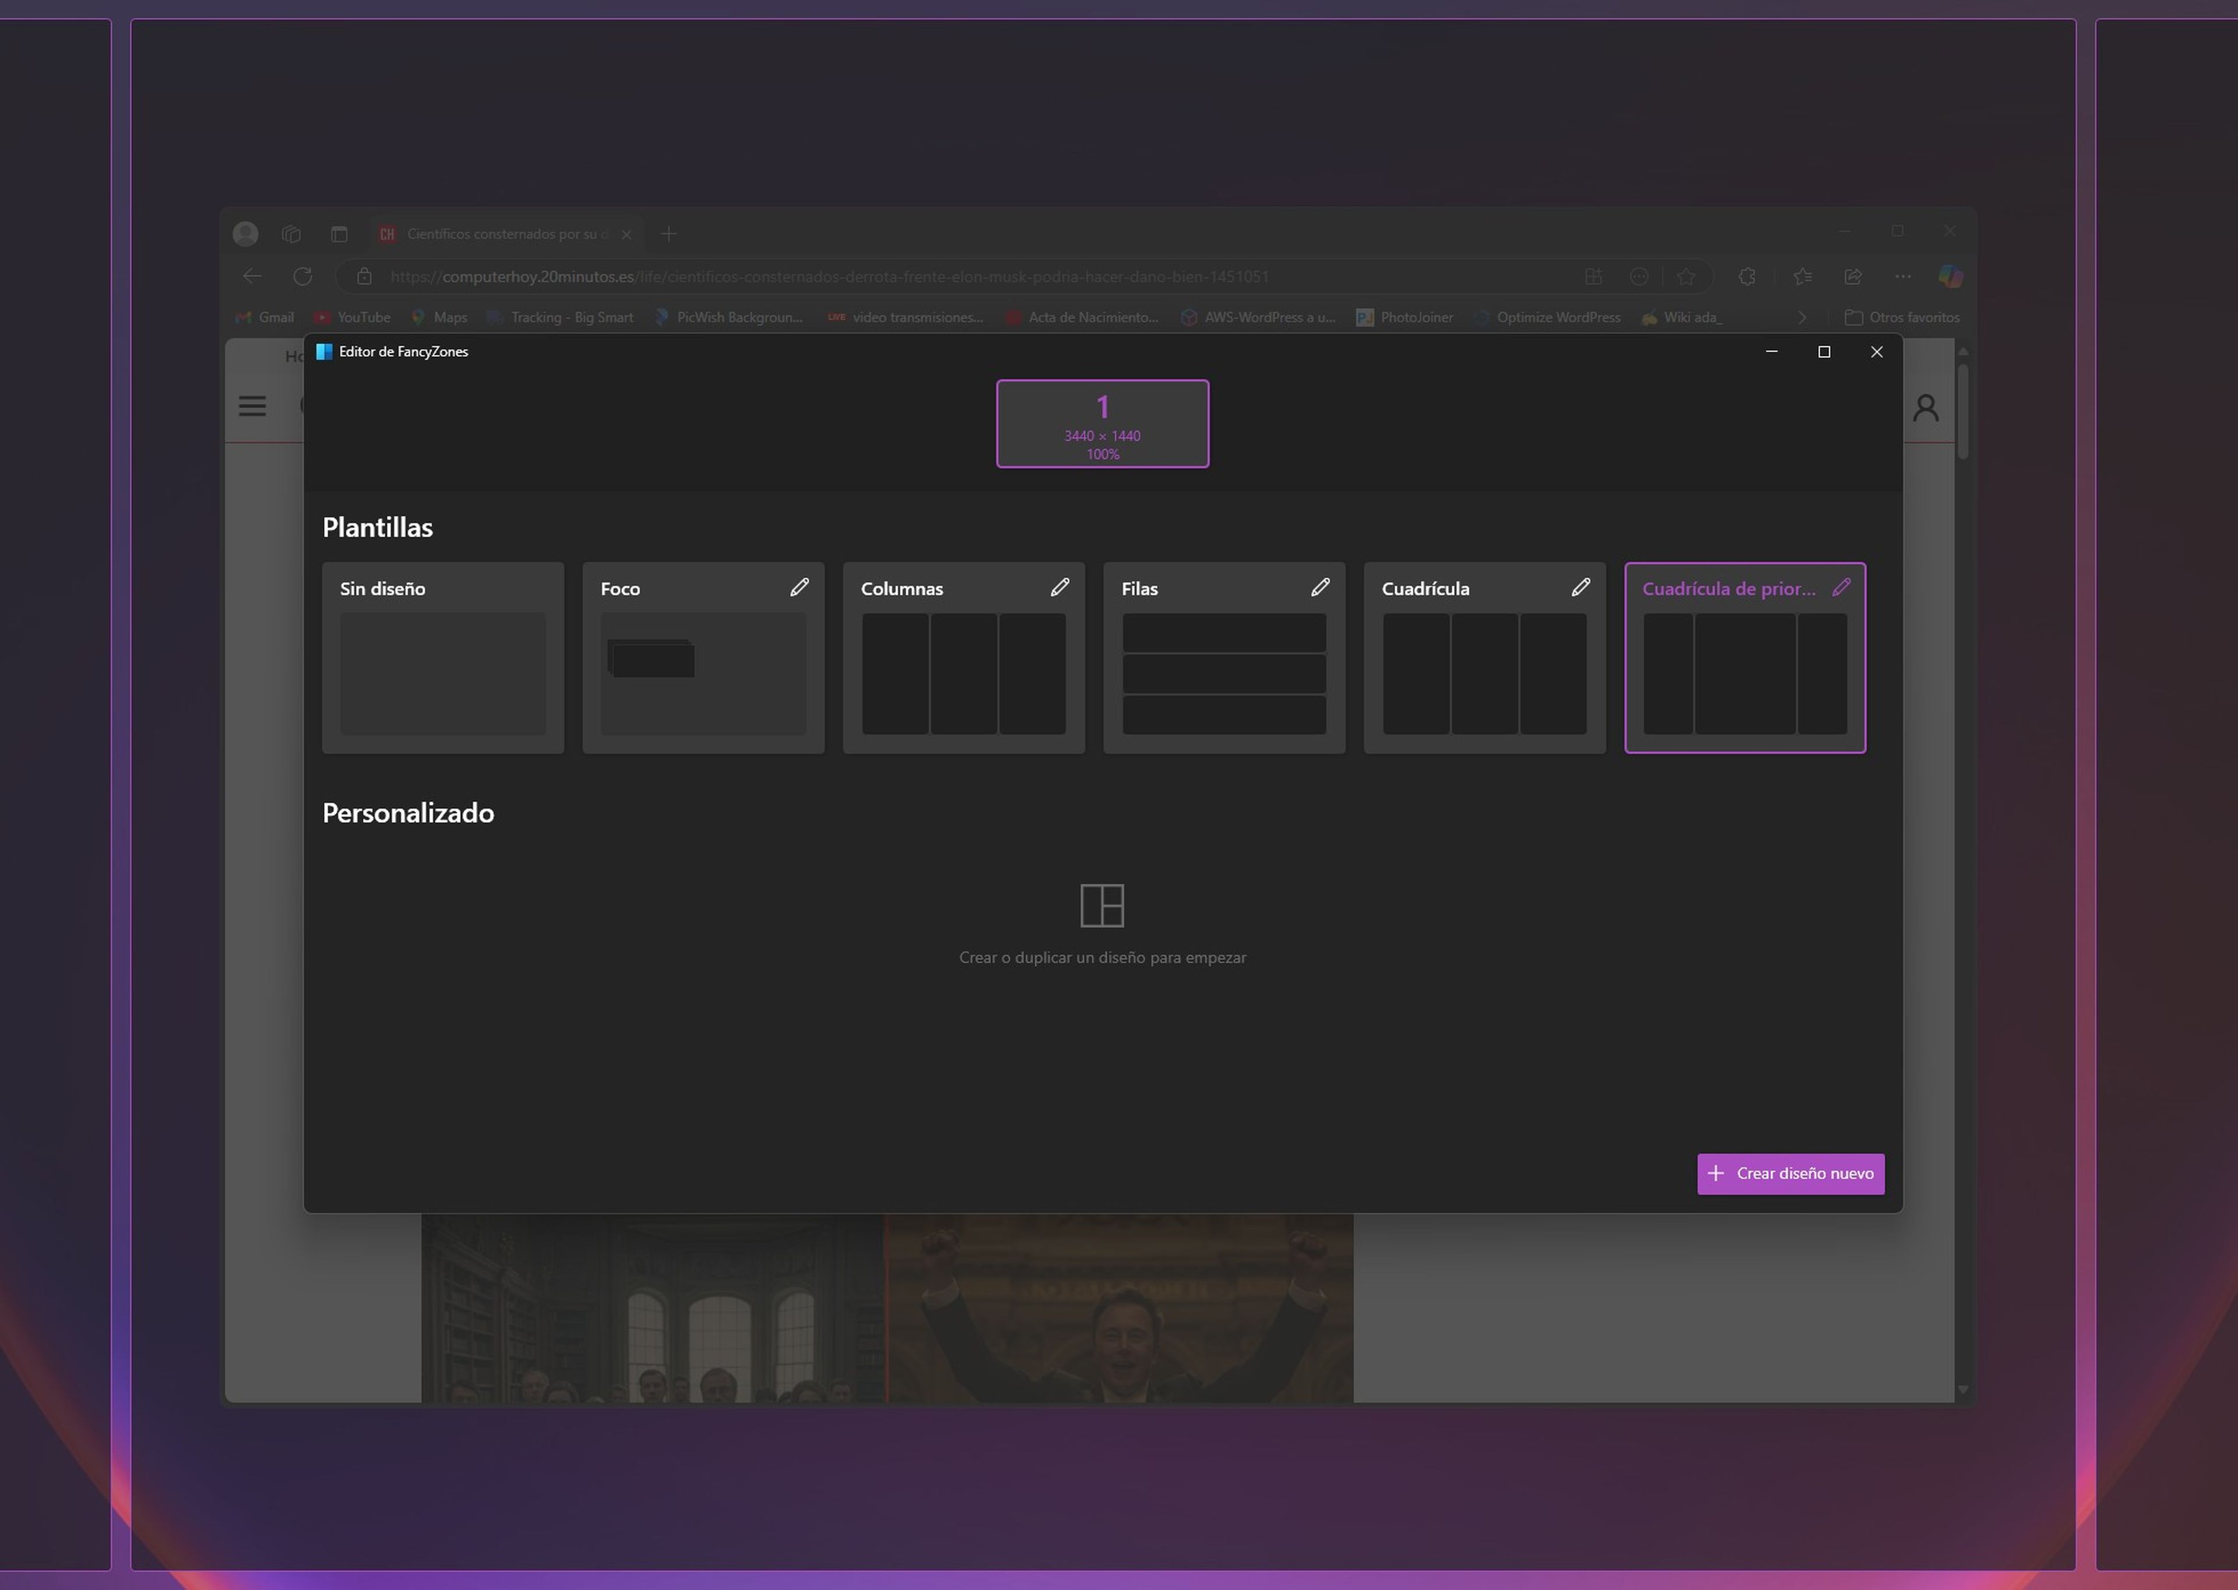The height and width of the screenshot is (1590, 2238).
Task: Switch to the Científicos consternados tab
Action: point(508,234)
